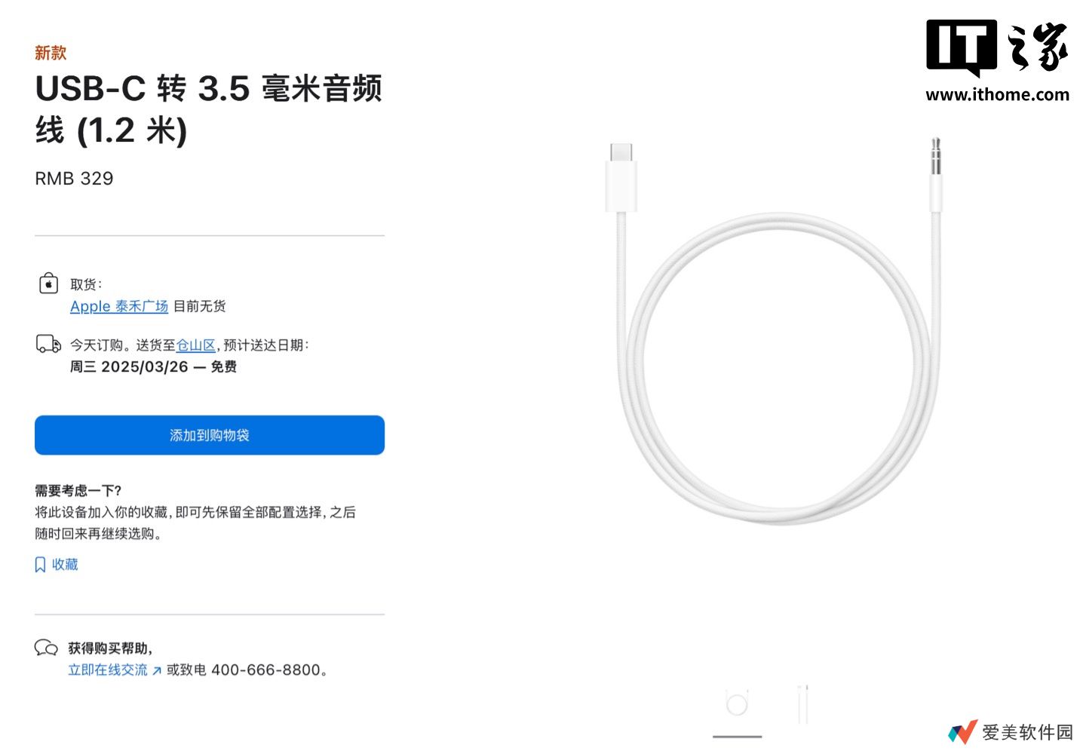Click the external link arrow beside 立即在线交流
This screenshot has width=1086, height=751.
tap(157, 669)
